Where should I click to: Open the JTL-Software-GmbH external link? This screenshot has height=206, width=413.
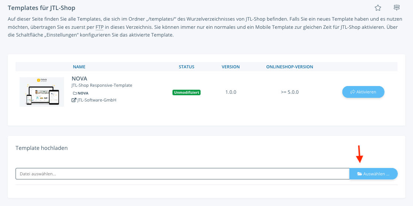point(94,100)
